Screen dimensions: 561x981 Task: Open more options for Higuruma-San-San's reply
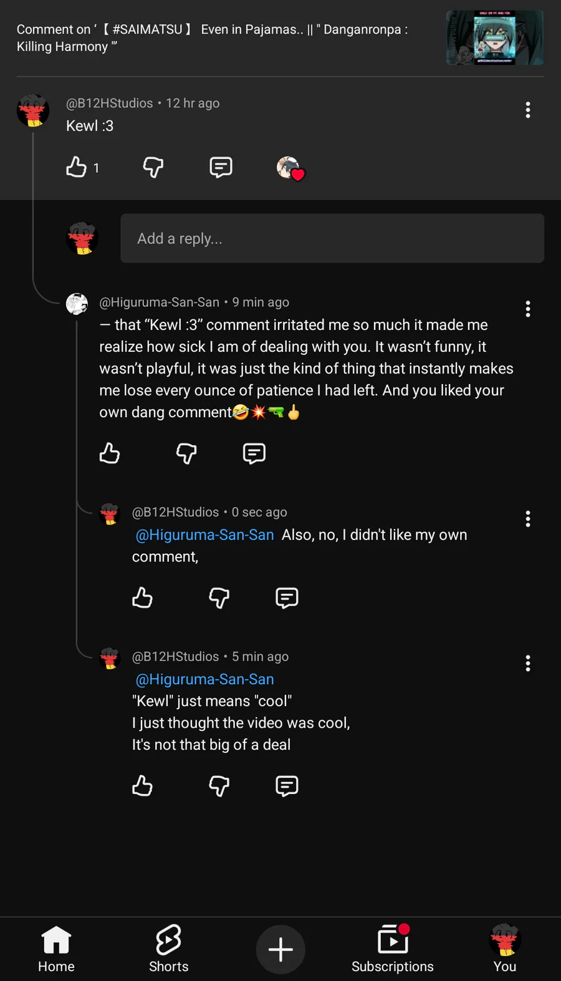coord(527,309)
